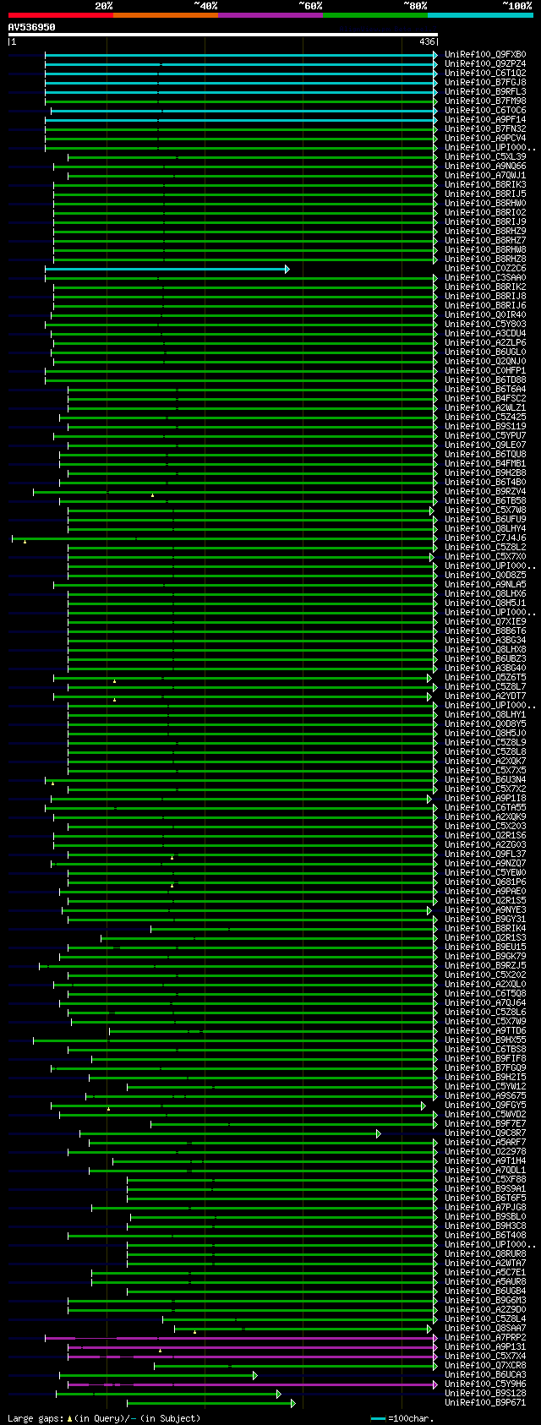
Task: Select the UniRef100_B9RZV4 label
Action: pos(485,492)
